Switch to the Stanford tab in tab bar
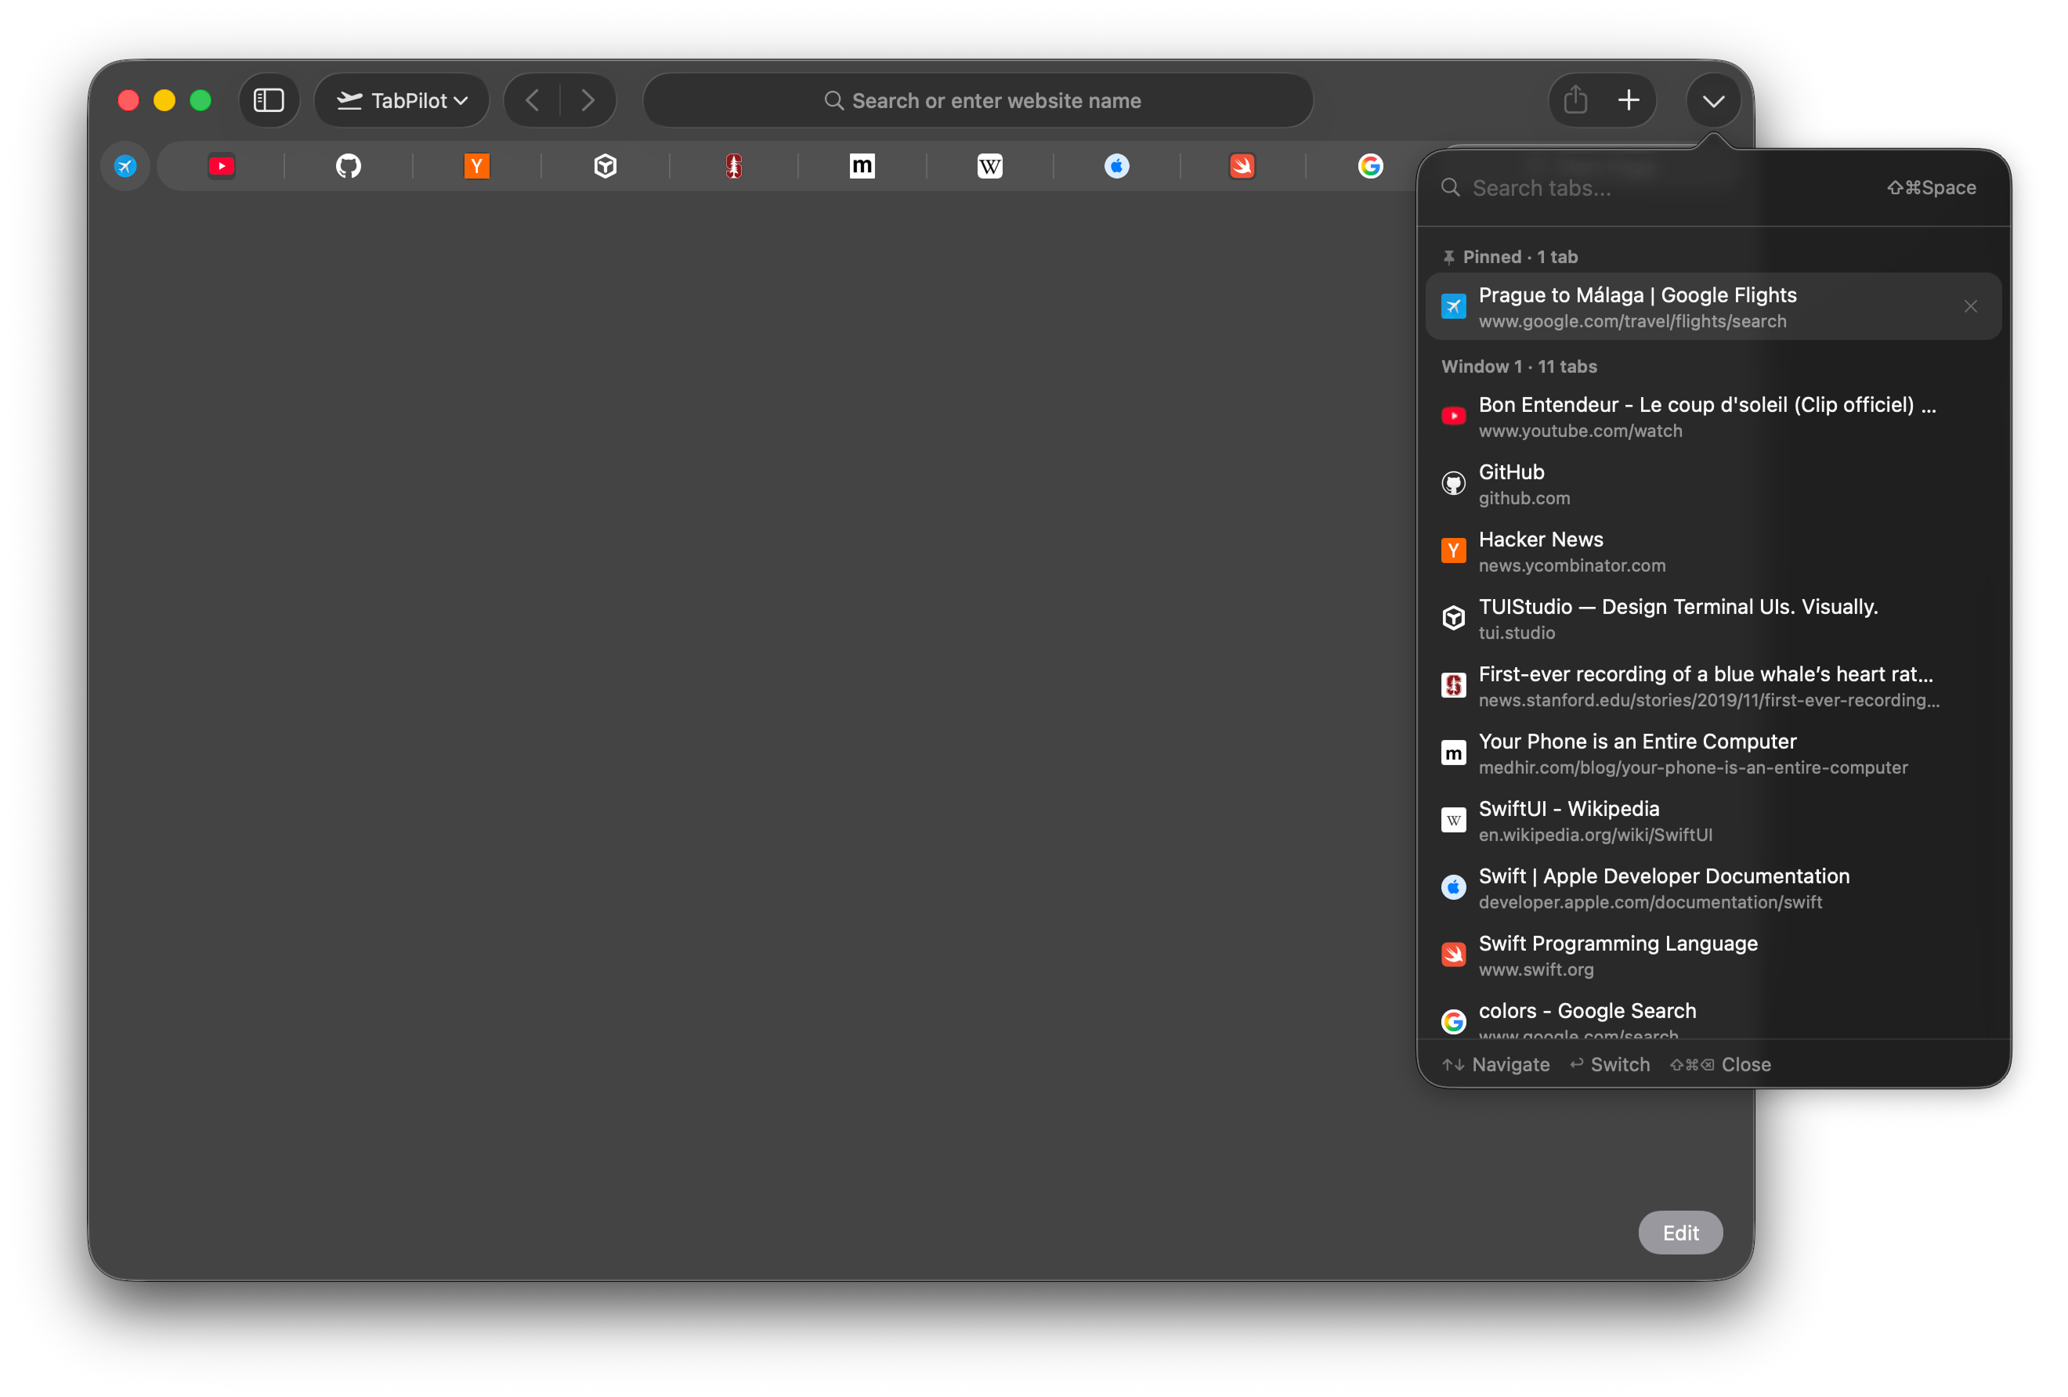This screenshot has width=2068, height=1397. click(x=733, y=165)
